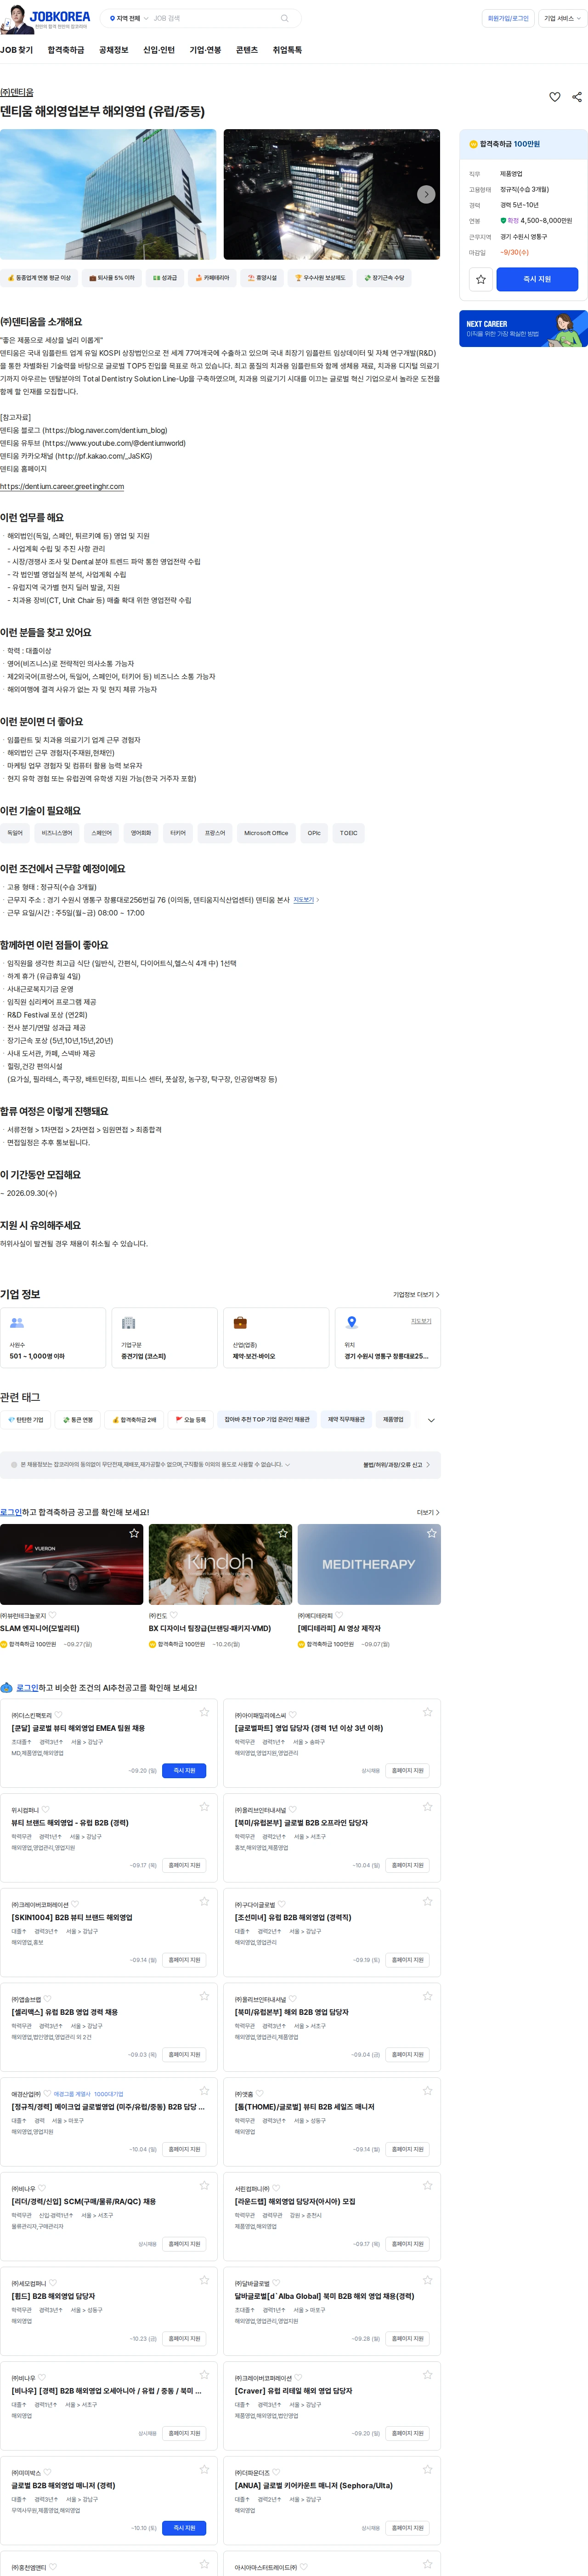Open the 지역 전체 region dropdown
Image resolution: width=588 pixels, height=2576 pixels.
pos(129,18)
